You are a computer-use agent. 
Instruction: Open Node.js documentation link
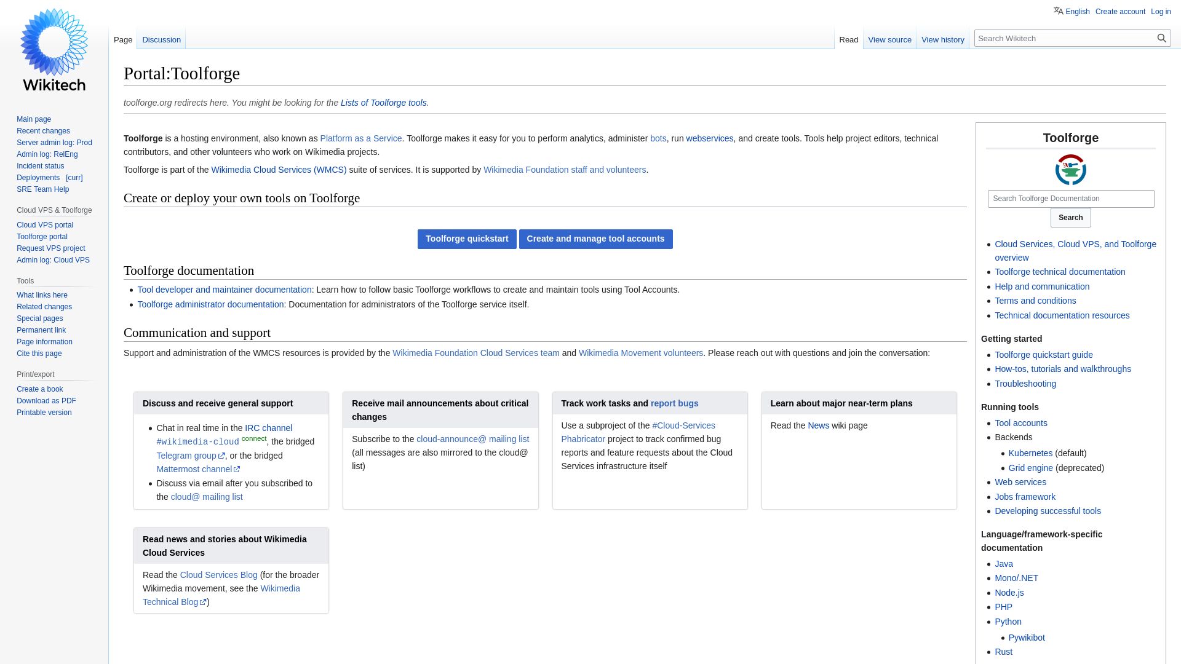1009,593
